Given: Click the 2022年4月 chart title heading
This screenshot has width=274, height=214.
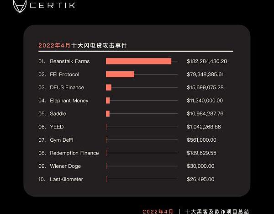Looking at the screenshot, I should 82,46.
